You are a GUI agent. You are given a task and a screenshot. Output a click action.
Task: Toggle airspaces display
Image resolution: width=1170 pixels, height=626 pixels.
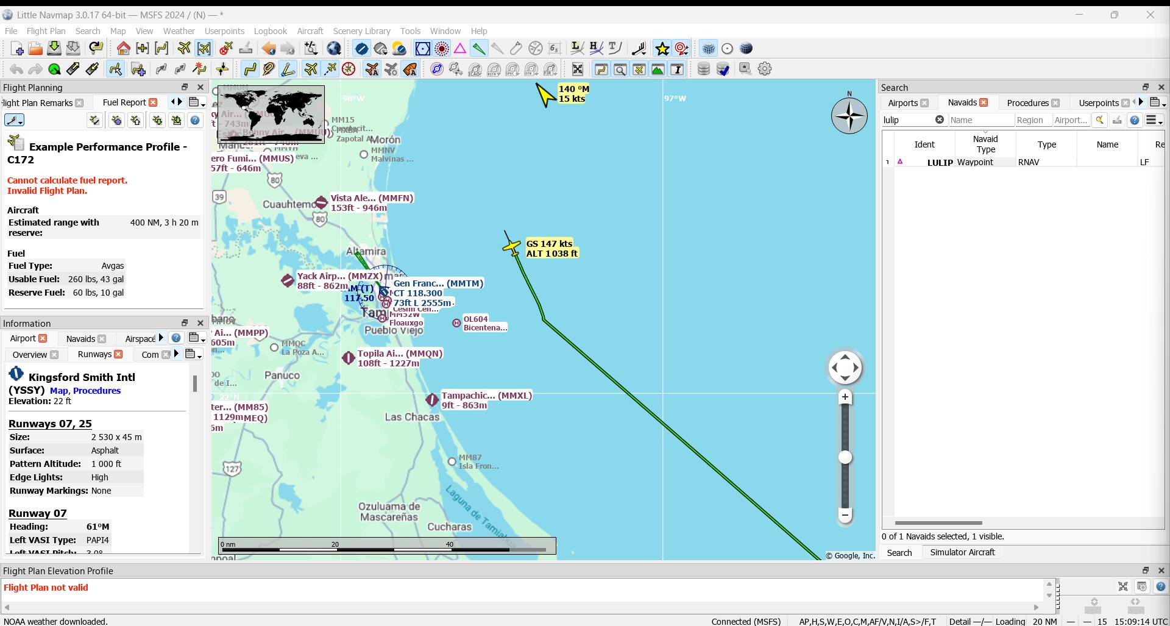(437, 69)
